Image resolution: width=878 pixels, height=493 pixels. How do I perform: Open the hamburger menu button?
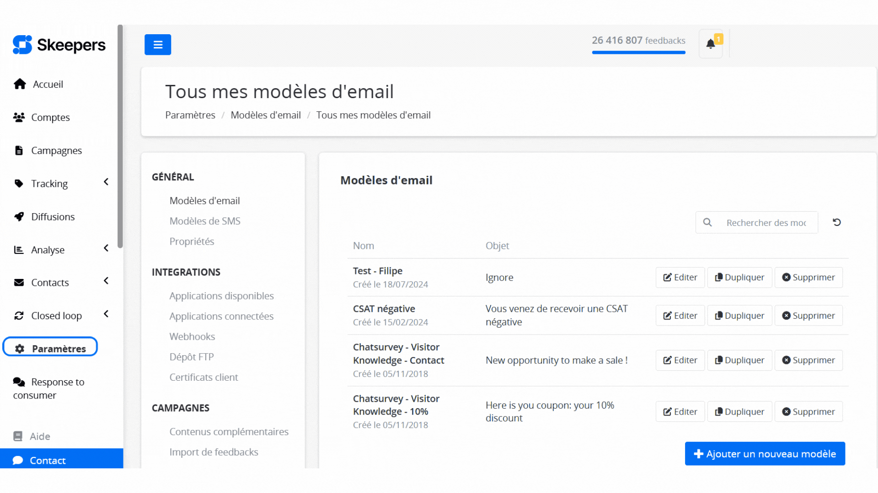[157, 44]
